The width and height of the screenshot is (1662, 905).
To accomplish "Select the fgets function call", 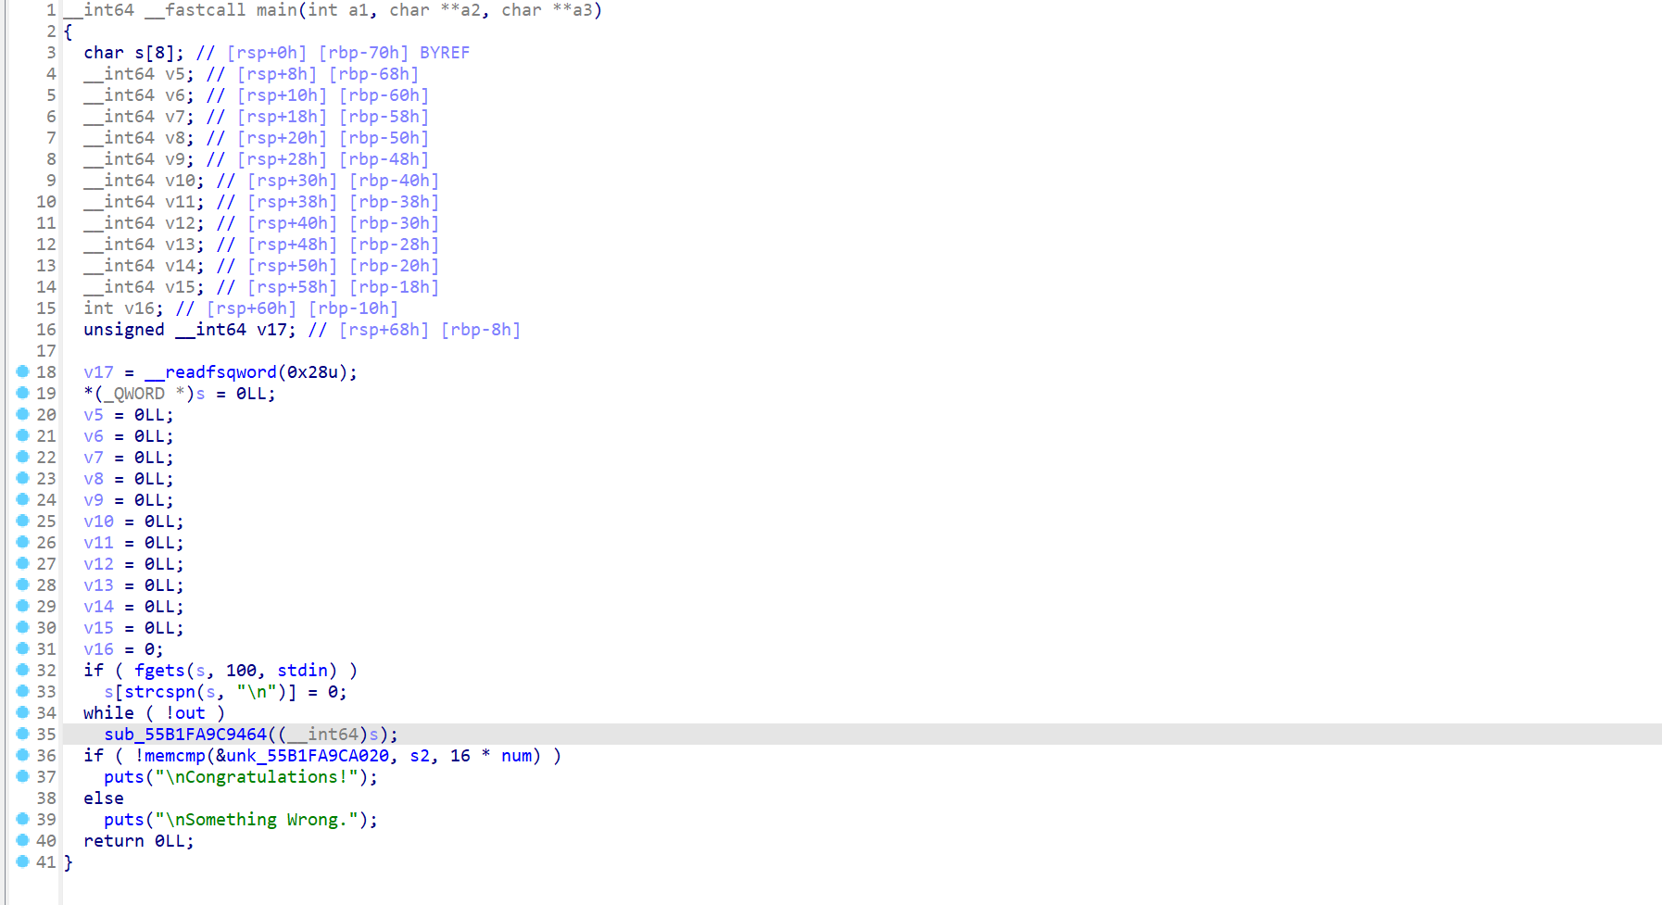I will click(159, 671).
